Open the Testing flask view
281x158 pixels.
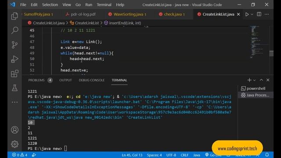click(14, 88)
